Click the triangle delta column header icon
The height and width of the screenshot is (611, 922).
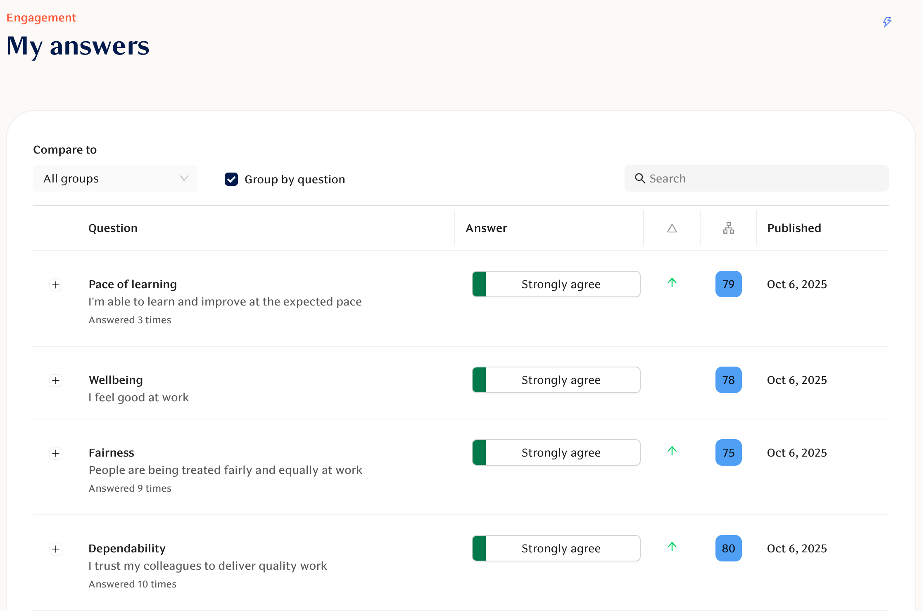point(672,228)
